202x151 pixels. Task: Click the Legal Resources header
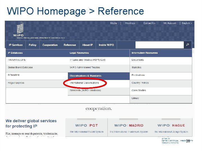[79, 53]
